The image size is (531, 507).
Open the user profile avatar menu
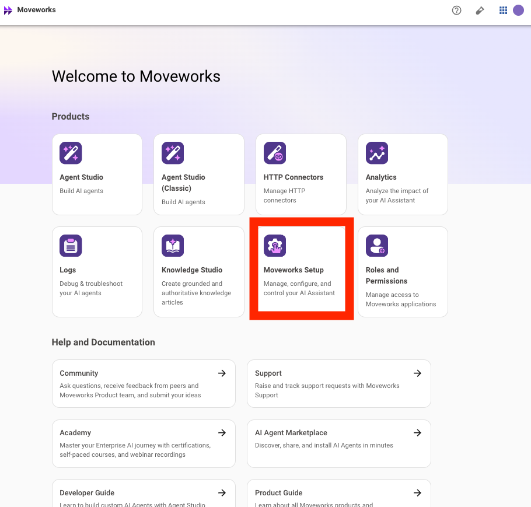click(x=518, y=11)
